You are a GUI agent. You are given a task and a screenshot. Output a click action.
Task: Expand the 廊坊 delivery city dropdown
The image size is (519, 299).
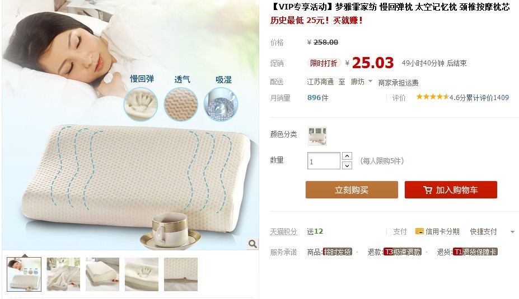click(370, 81)
